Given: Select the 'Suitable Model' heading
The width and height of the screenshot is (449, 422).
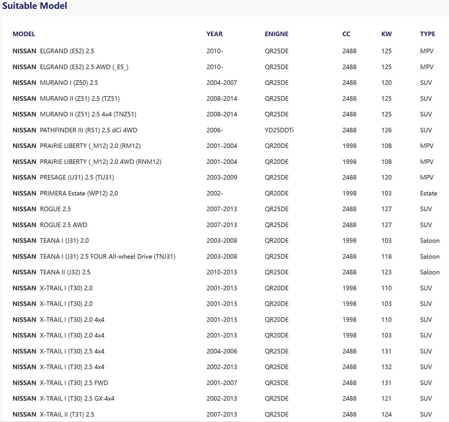Looking at the screenshot, I should click(x=35, y=6).
